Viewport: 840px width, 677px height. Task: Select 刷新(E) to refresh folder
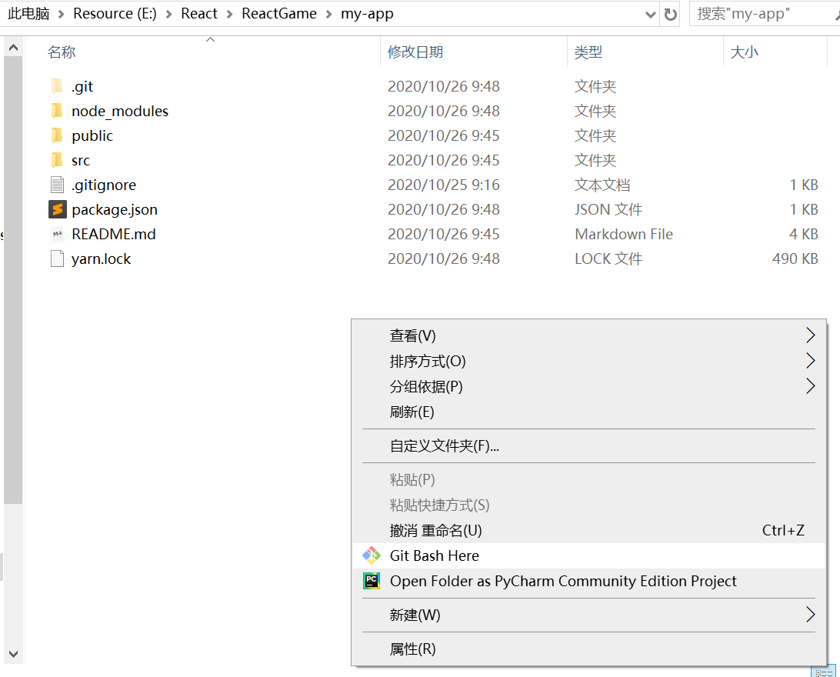588,412
